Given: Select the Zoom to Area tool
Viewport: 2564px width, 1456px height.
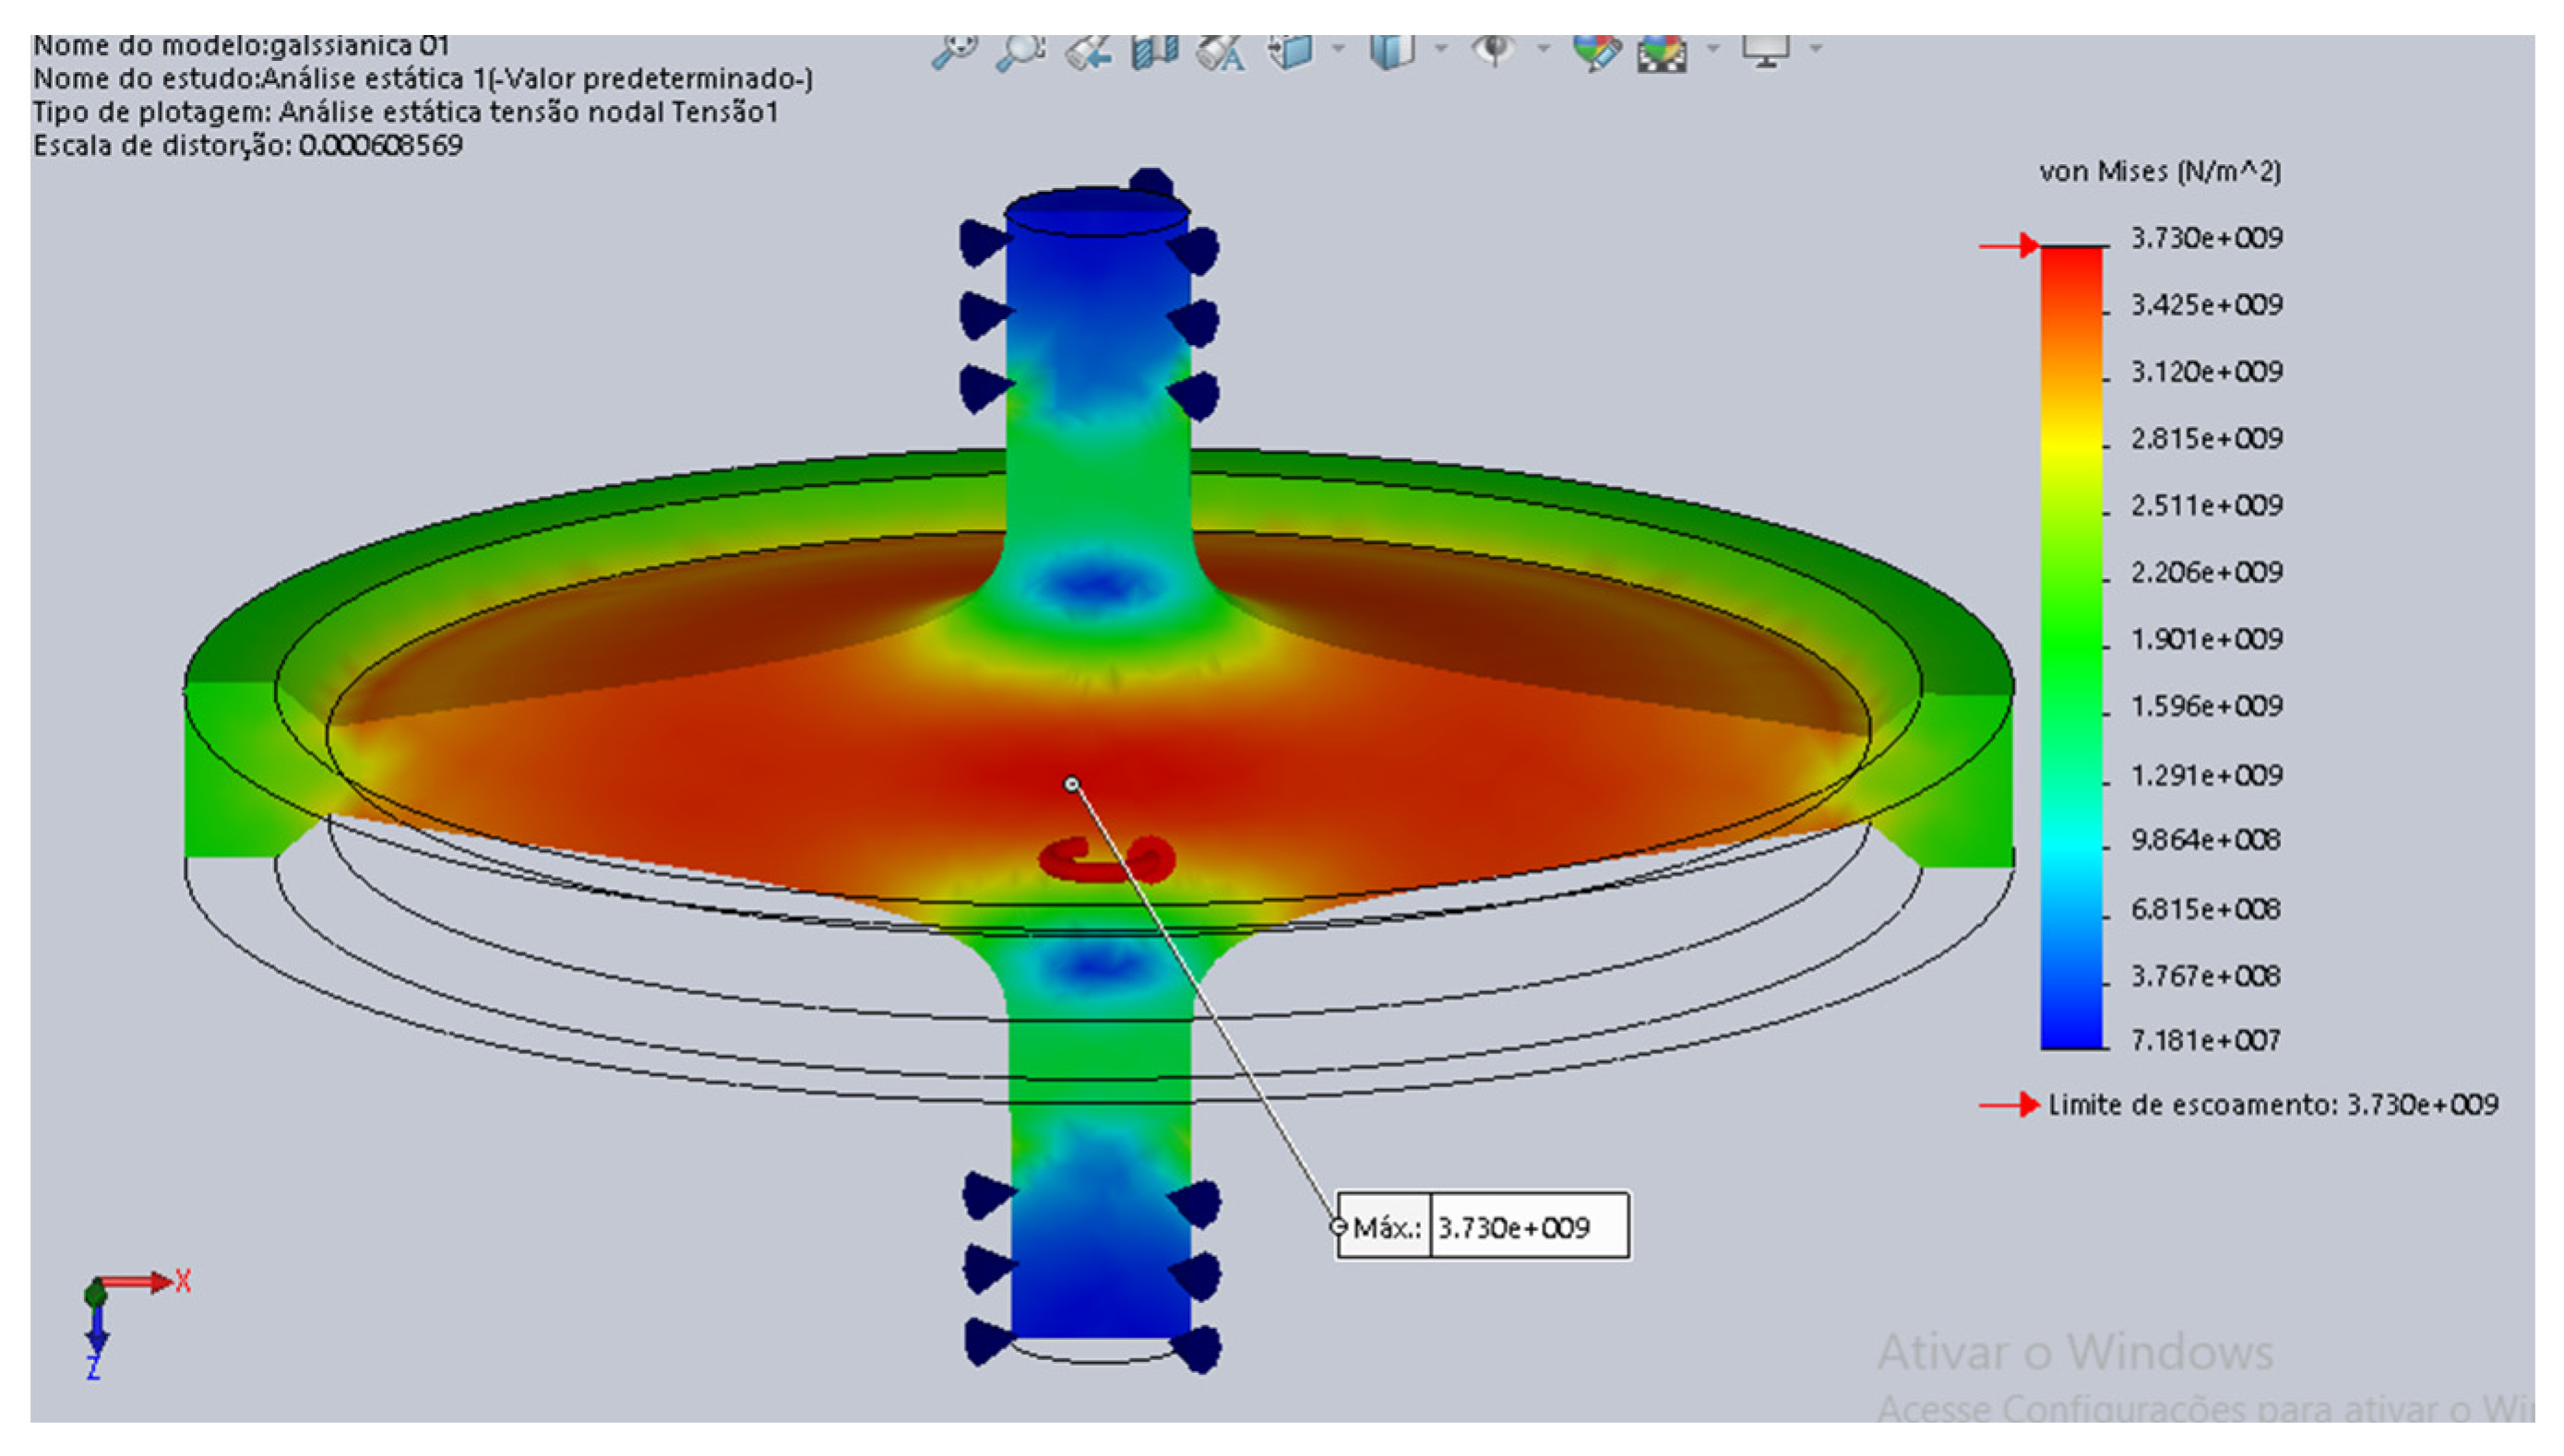Looking at the screenshot, I should tap(1020, 51).
